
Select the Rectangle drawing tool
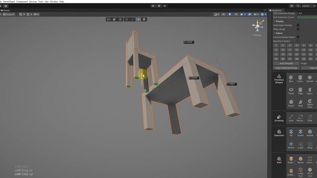300,118
